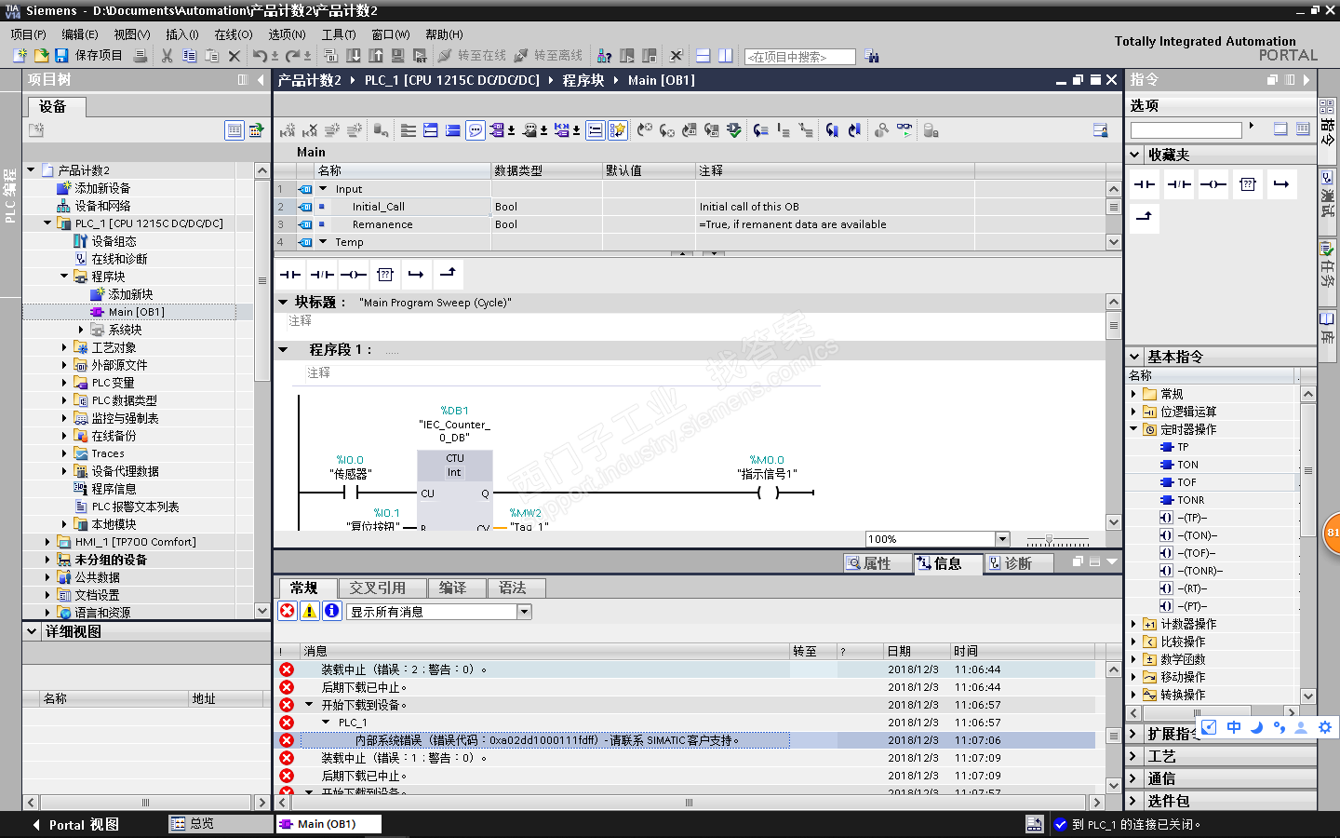This screenshot has height=838, width=1340.
Task: Click the 转至离线 go offline button
Action: click(548, 56)
